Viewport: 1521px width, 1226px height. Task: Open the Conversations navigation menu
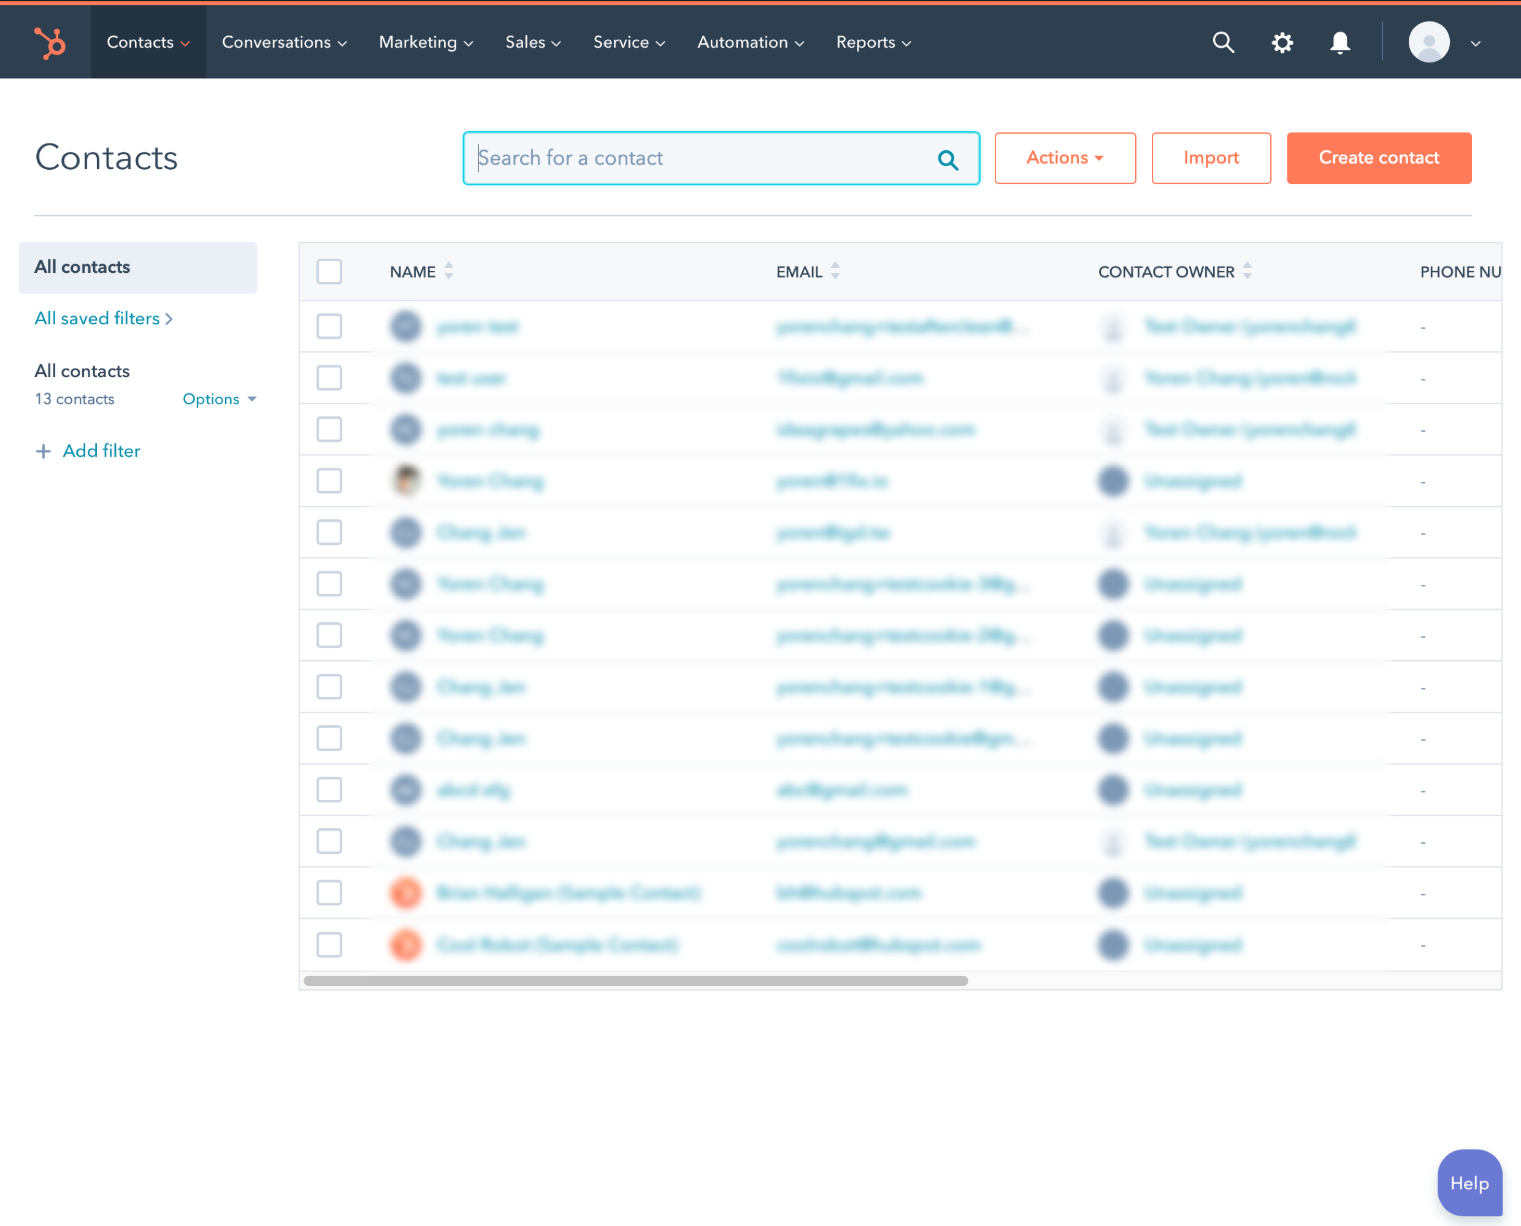pos(284,42)
